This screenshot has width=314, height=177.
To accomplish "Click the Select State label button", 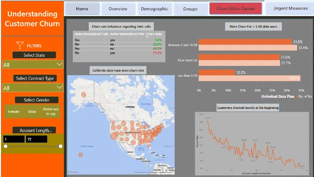I will (34, 55).
